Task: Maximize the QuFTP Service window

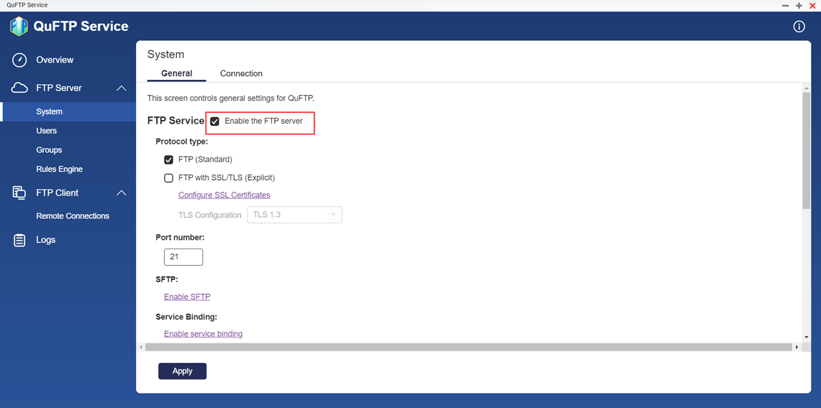Action: tap(798, 5)
